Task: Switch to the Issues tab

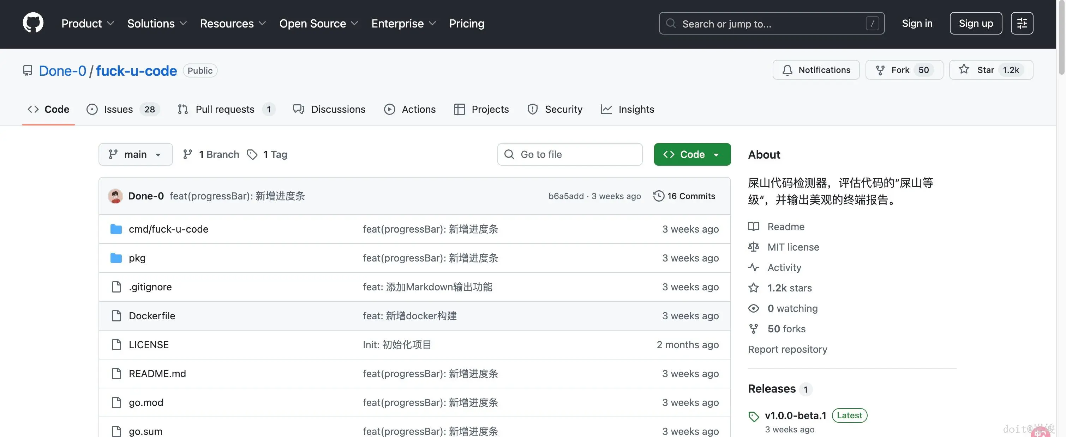Action: coord(118,110)
